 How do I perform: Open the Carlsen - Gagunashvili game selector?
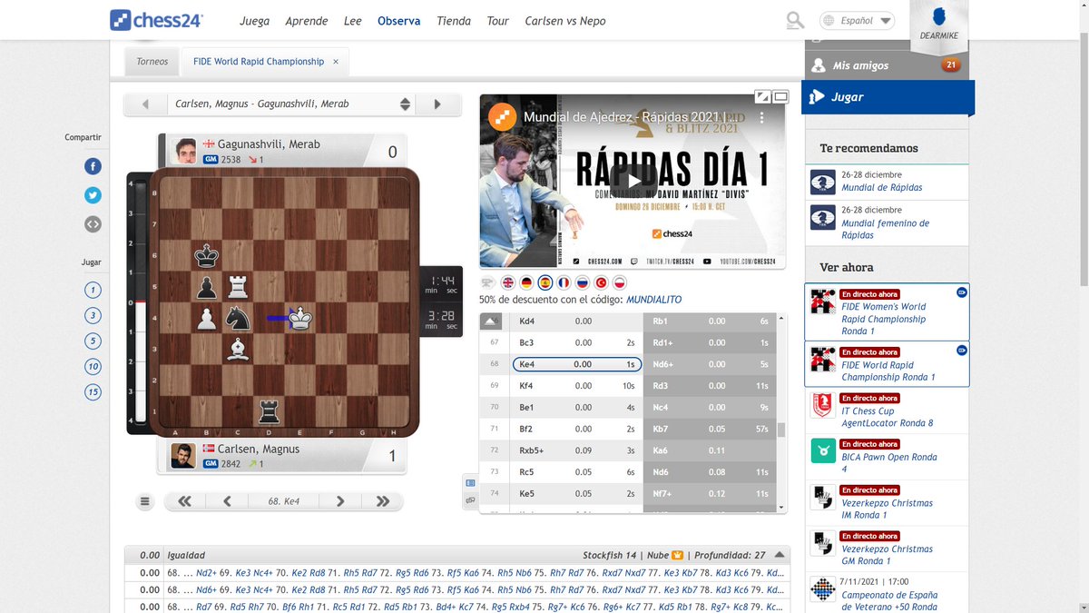[291, 104]
